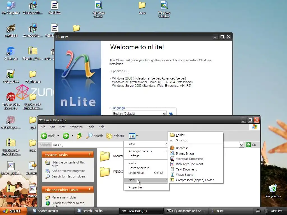This screenshot has width=287, height=215.
Task: Click the Search magnifier toolbar button
Action: (x=95, y=136)
